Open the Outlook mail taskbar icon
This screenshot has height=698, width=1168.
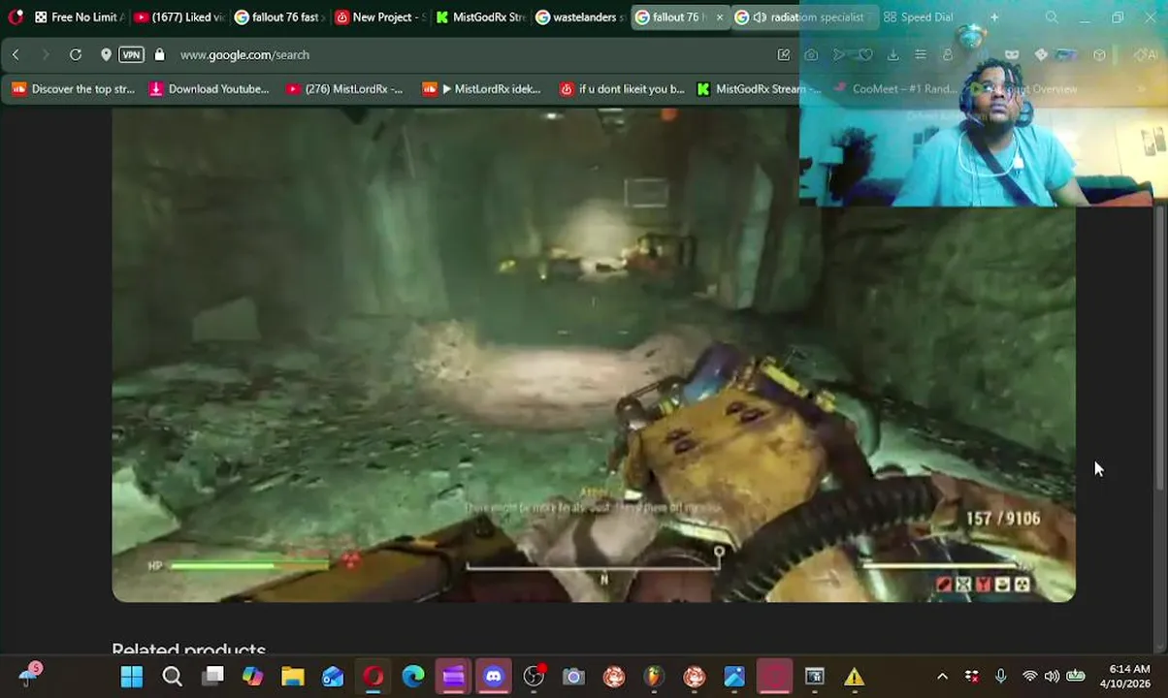[333, 677]
